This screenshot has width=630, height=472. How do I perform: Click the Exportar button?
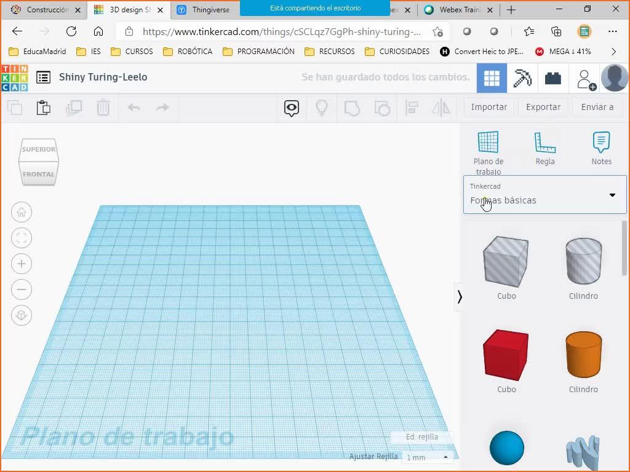pos(543,107)
